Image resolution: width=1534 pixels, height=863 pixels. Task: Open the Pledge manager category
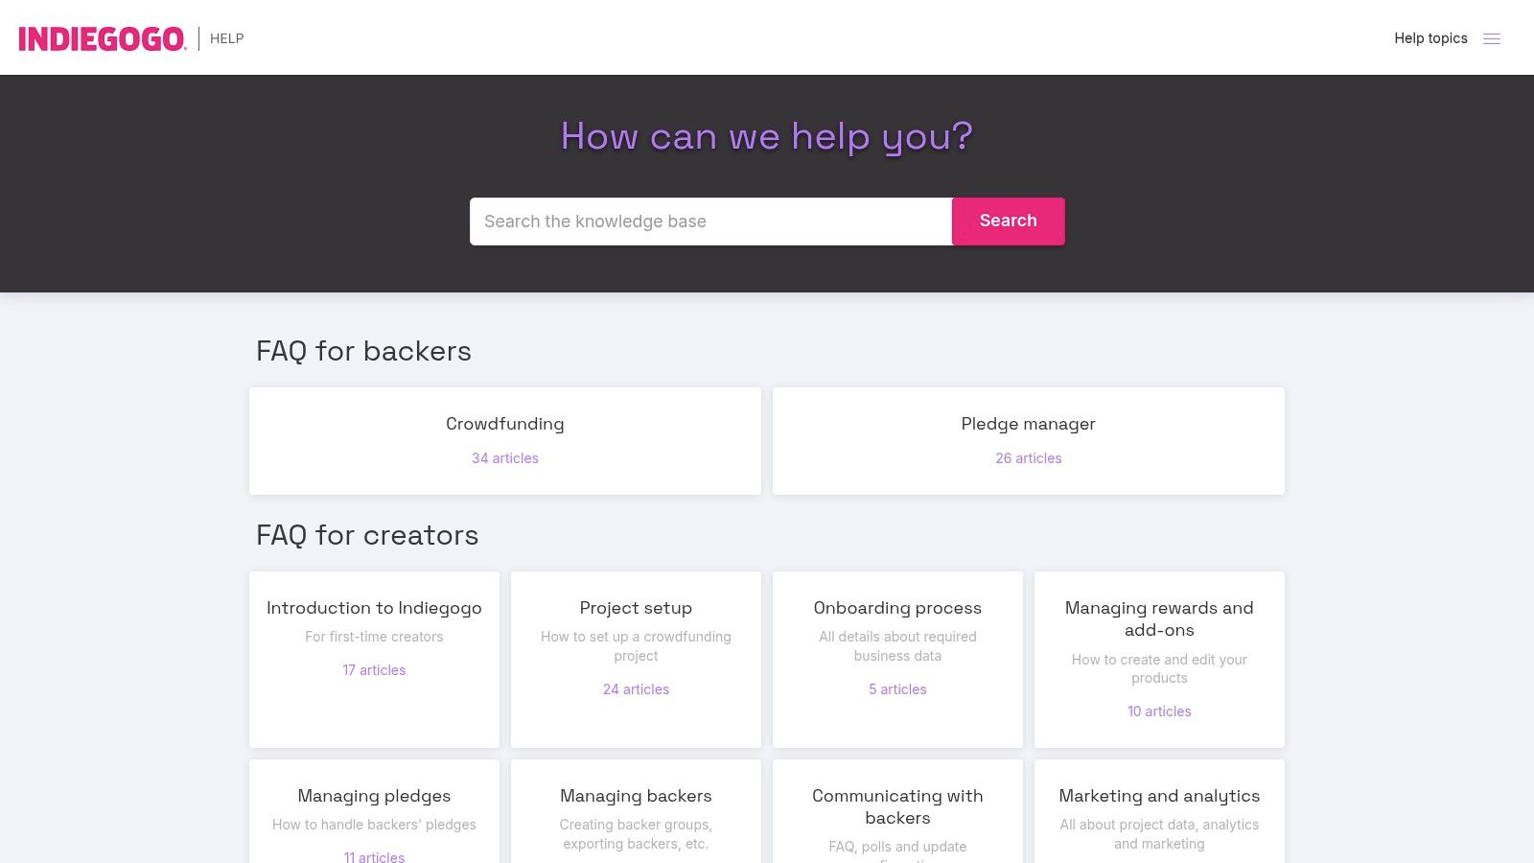(1028, 423)
